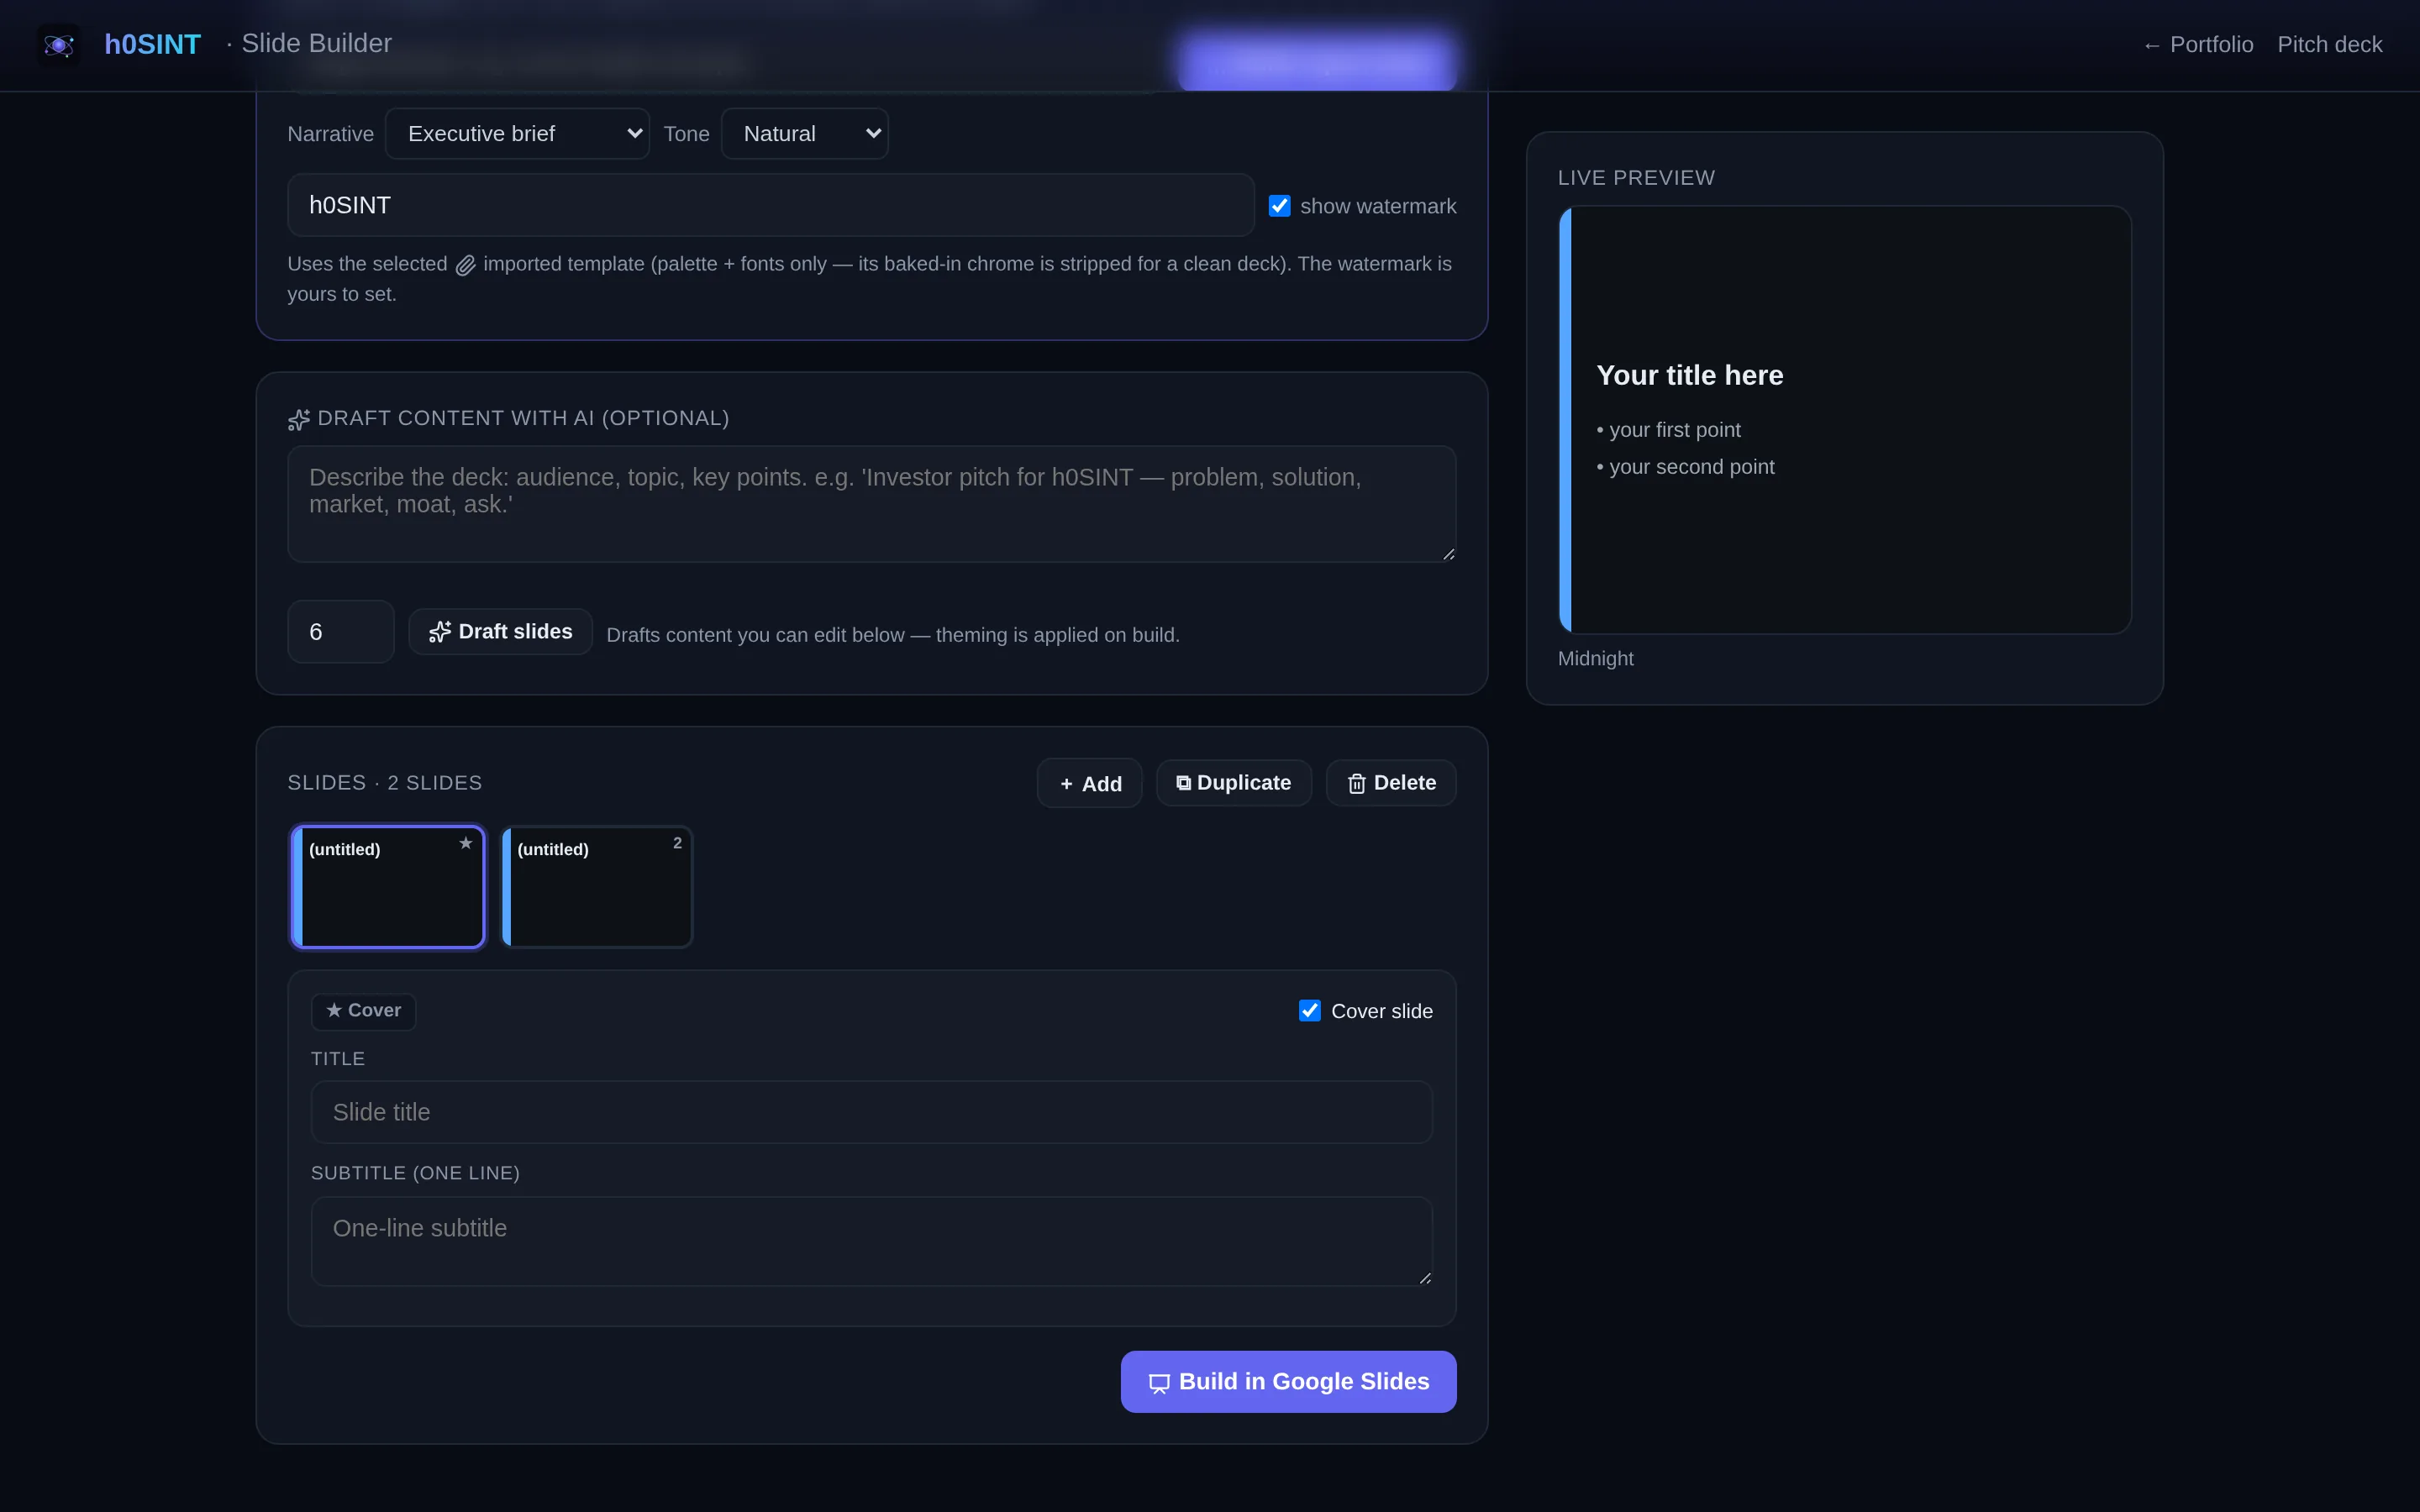Image resolution: width=2420 pixels, height=1512 pixels.
Task: Click the star Cover badge
Action: tap(363, 1011)
